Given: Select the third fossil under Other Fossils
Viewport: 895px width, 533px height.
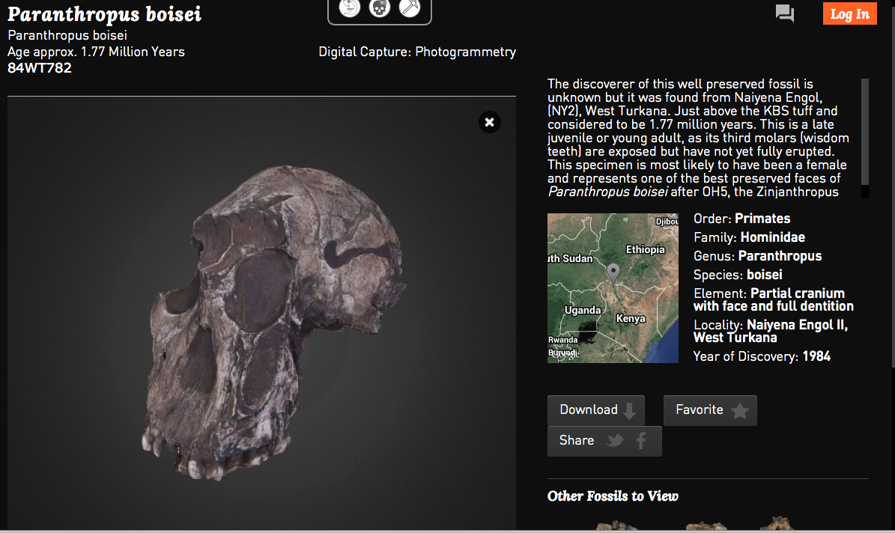Looking at the screenshot, I should pos(779,524).
